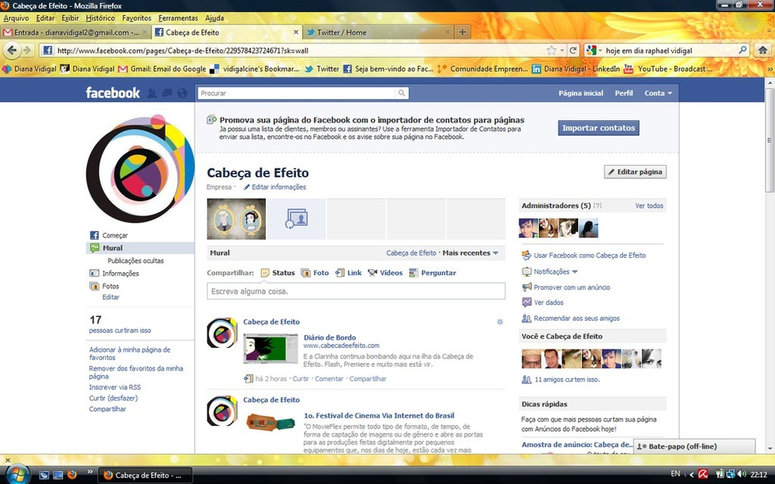This screenshot has height=484, width=775.
Task: Open the Perfil link
Action: pyautogui.click(x=624, y=93)
